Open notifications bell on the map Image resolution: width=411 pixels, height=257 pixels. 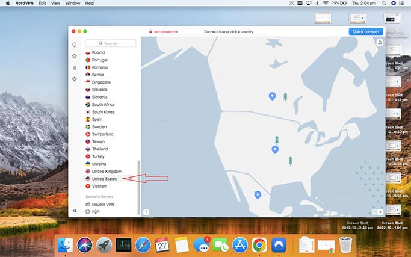pyautogui.click(x=380, y=43)
